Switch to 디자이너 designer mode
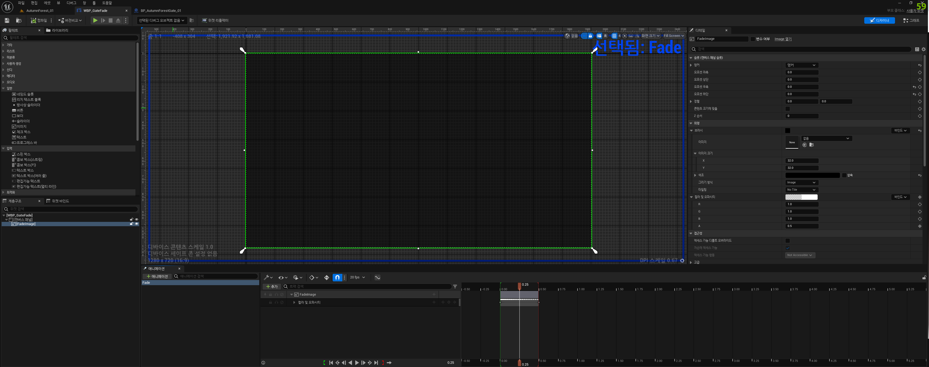Viewport: 929px width, 367px height. (879, 20)
